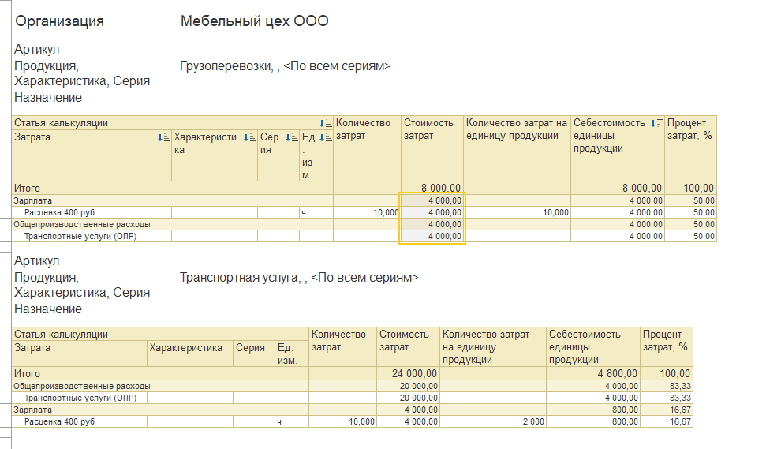Select the organization name Мебельный цех ООО

[255, 21]
